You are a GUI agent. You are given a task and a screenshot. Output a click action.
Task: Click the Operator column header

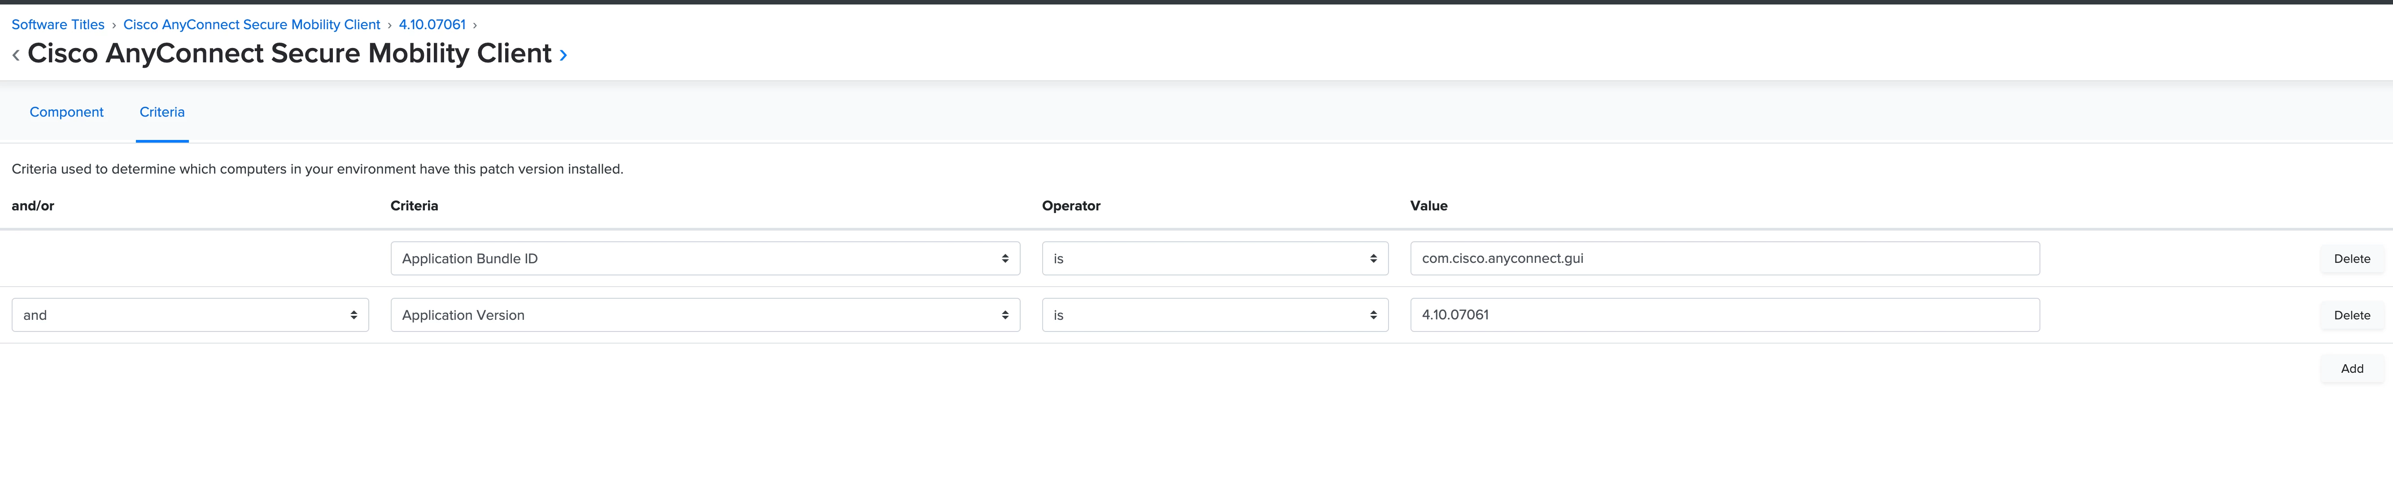(1071, 206)
